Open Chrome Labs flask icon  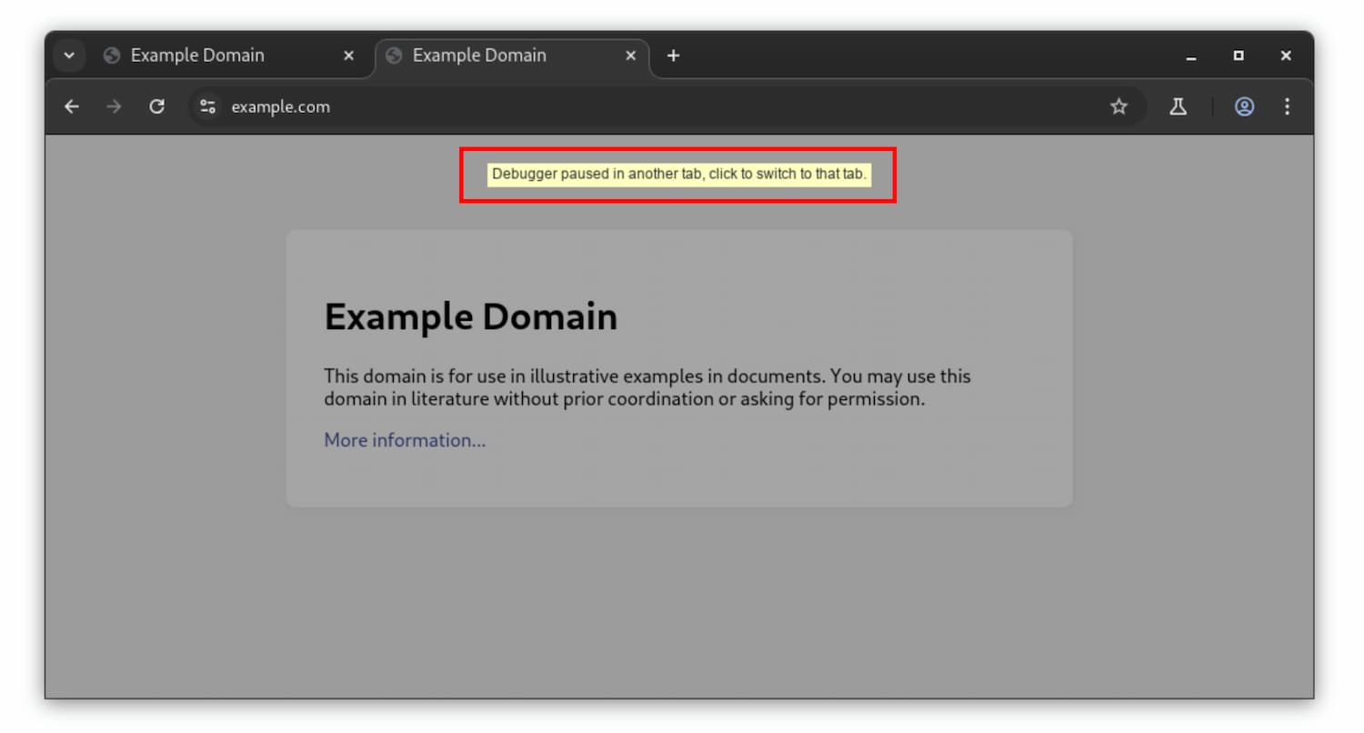[x=1178, y=106]
